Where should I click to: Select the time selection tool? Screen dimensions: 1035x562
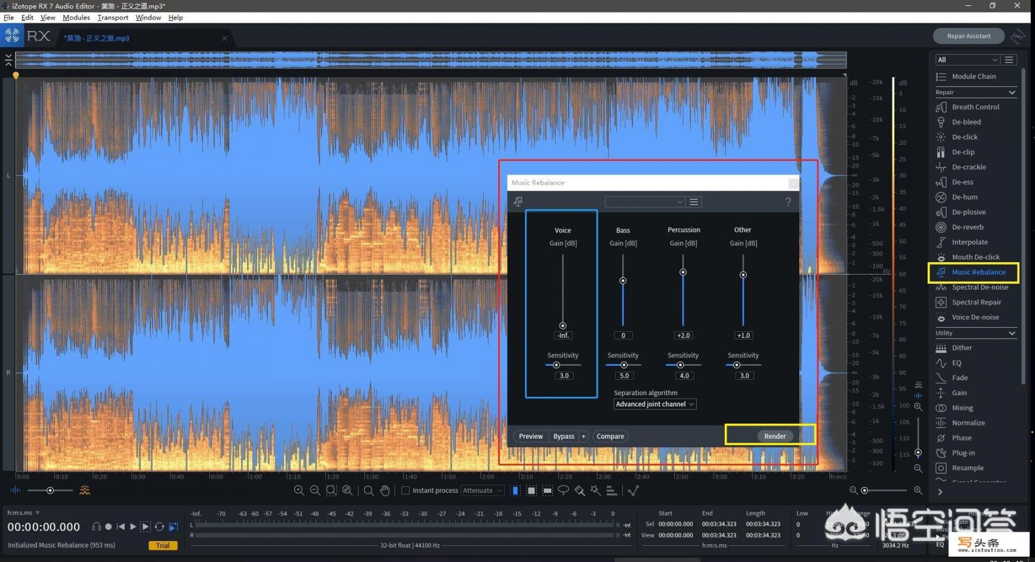click(515, 490)
